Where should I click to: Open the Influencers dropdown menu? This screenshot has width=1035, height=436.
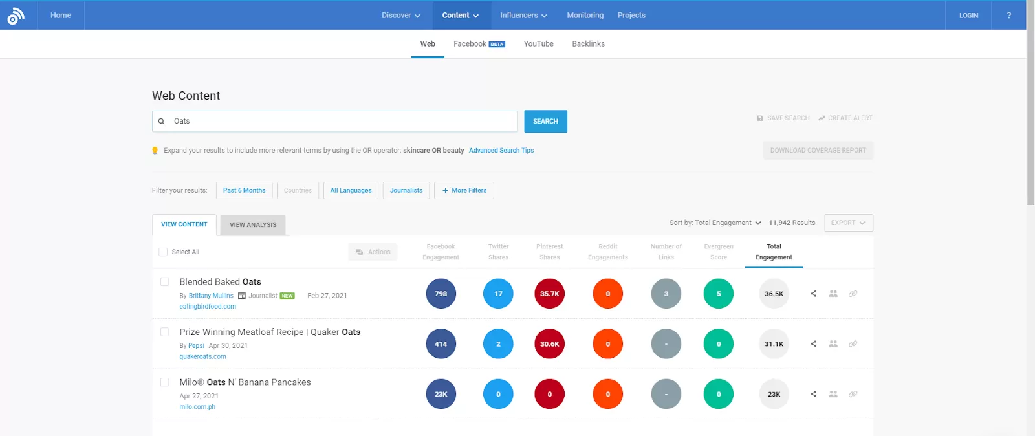coord(524,16)
